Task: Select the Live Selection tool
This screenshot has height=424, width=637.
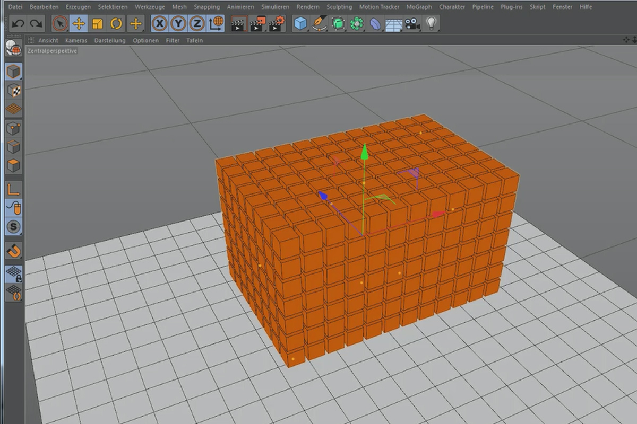Action: point(60,23)
